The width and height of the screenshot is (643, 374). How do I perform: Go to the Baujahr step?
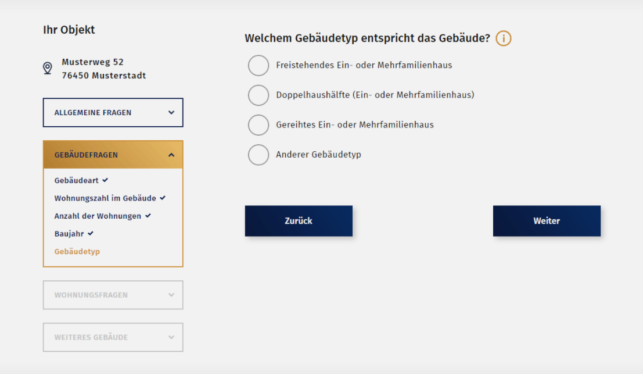coord(69,234)
